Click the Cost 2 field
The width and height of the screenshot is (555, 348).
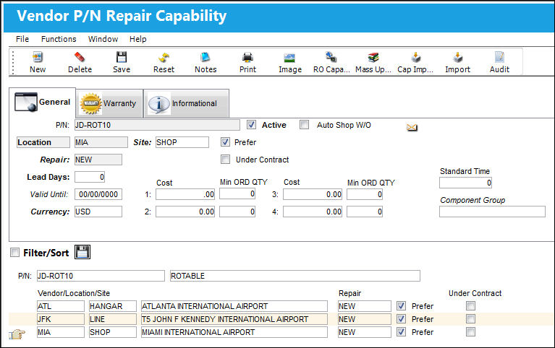pyautogui.click(x=185, y=212)
